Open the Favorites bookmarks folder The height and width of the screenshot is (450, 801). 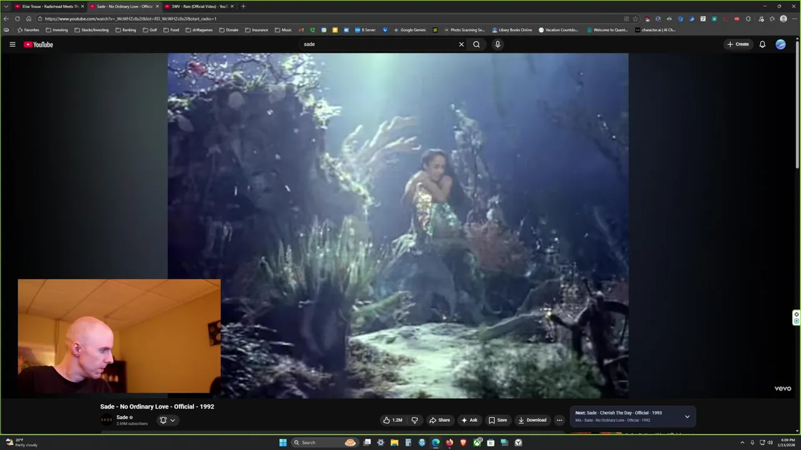point(28,30)
